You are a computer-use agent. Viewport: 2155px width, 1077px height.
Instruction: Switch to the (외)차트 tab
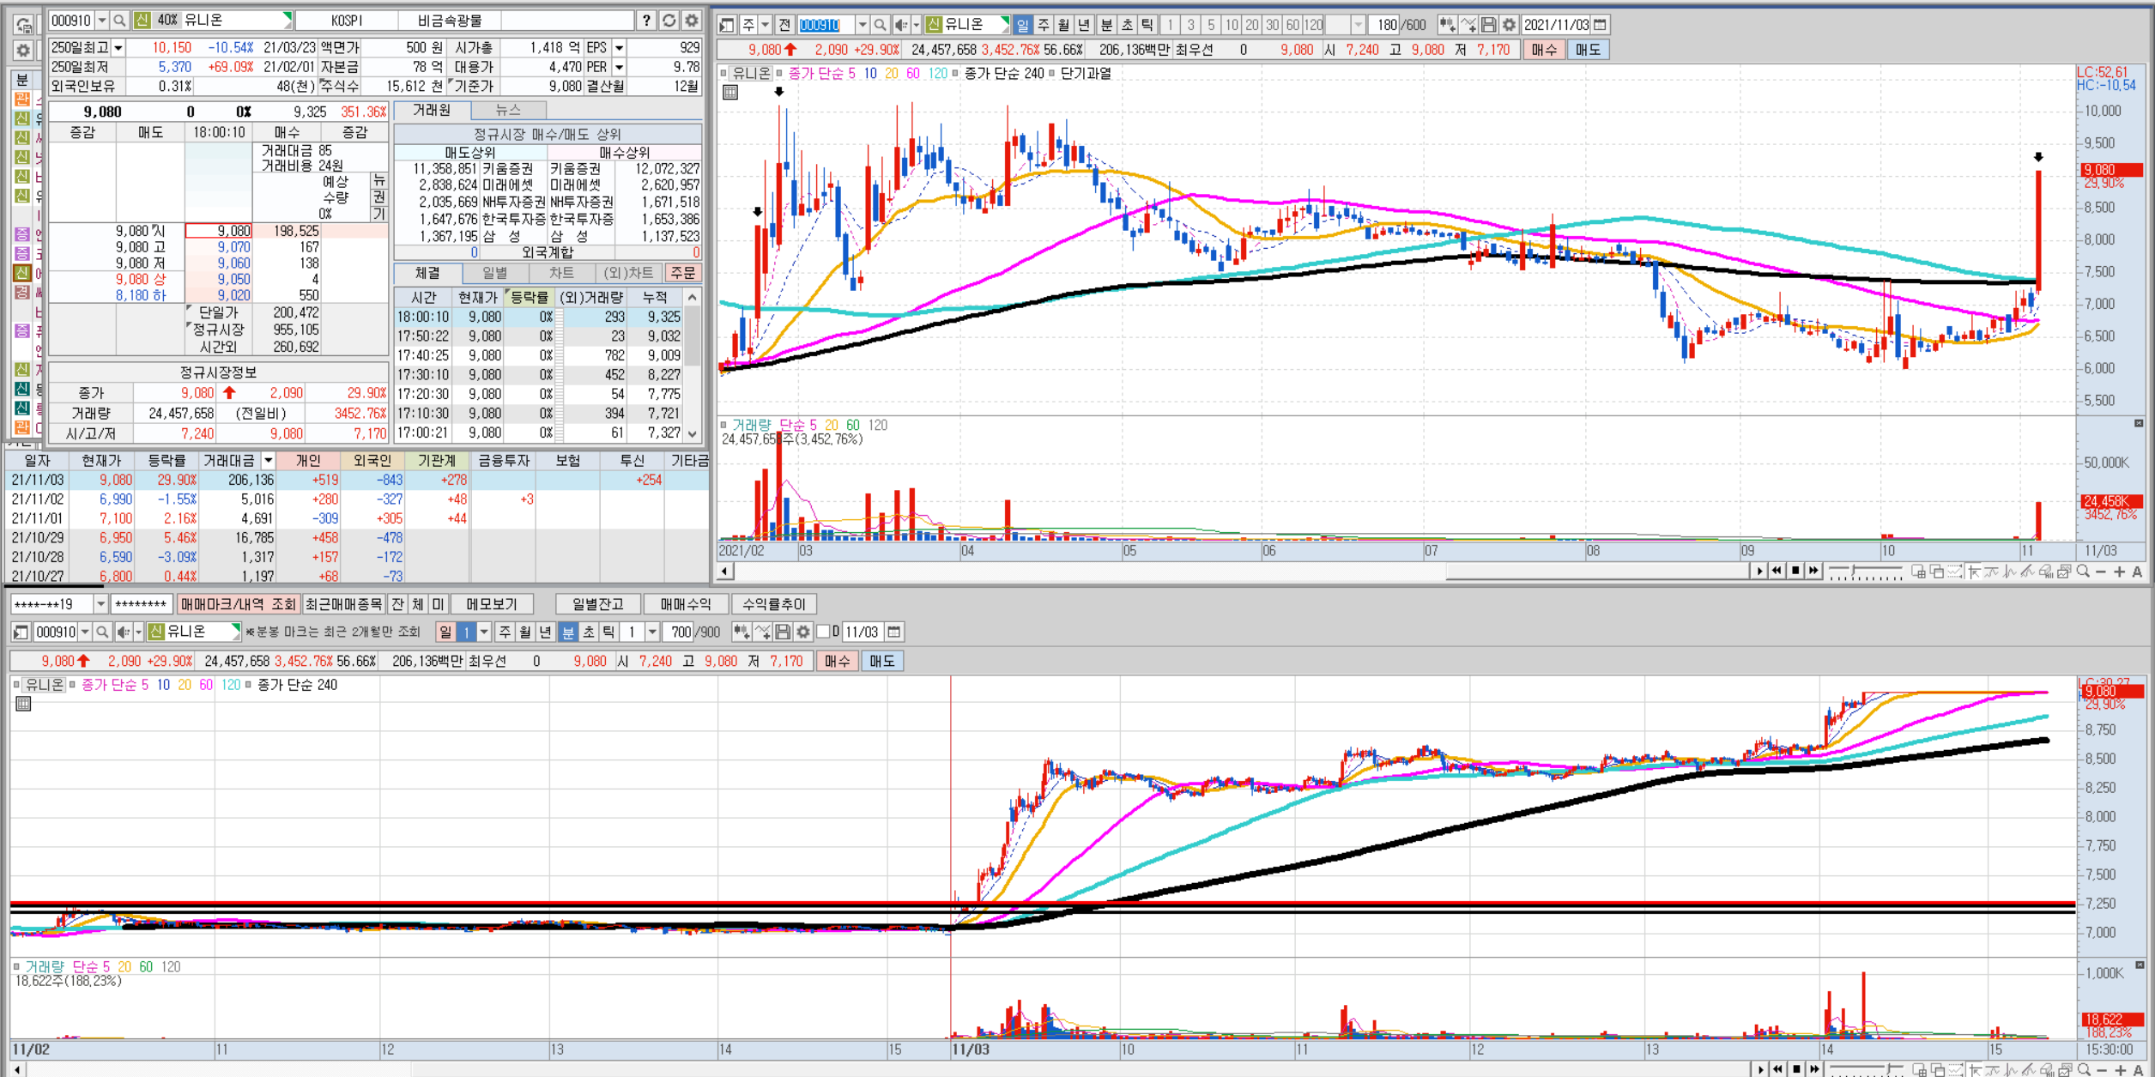pyautogui.click(x=628, y=273)
